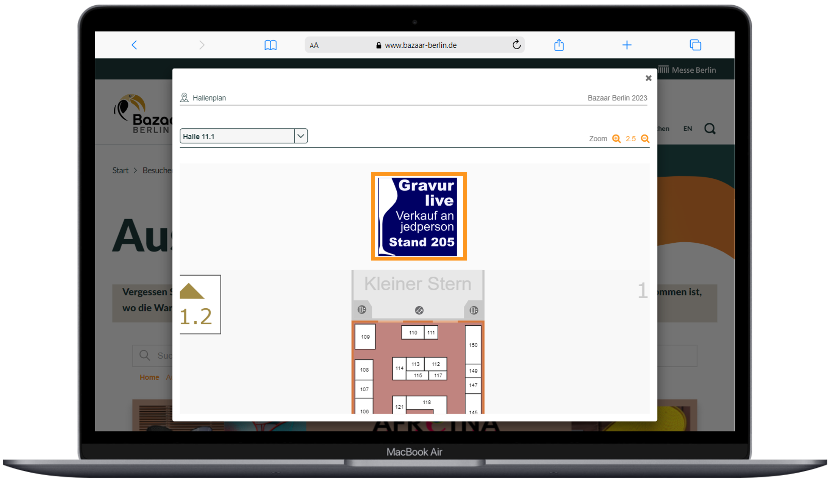Click the escalator icon under Kleiner Stern
835x487 pixels.
tap(419, 310)
